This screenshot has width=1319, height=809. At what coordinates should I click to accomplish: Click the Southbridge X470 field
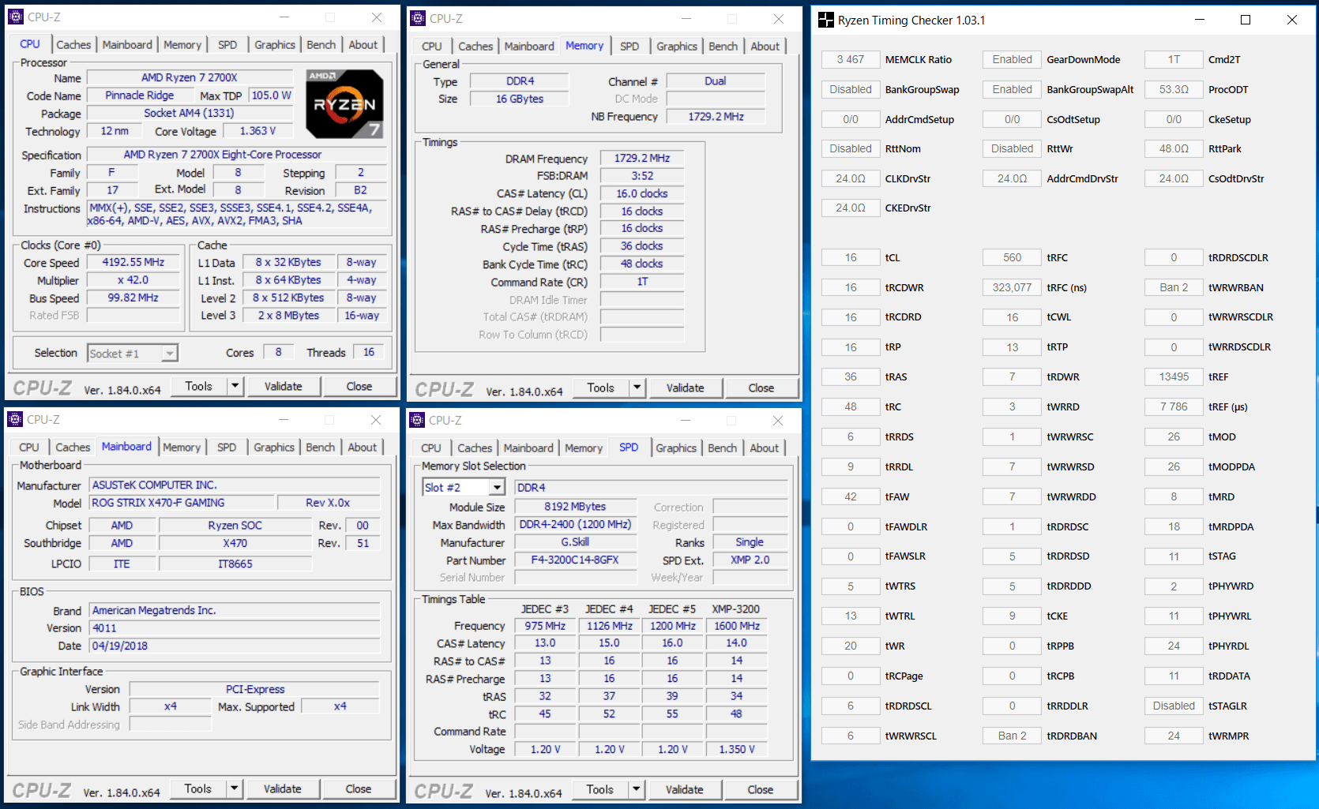point(235,543)
